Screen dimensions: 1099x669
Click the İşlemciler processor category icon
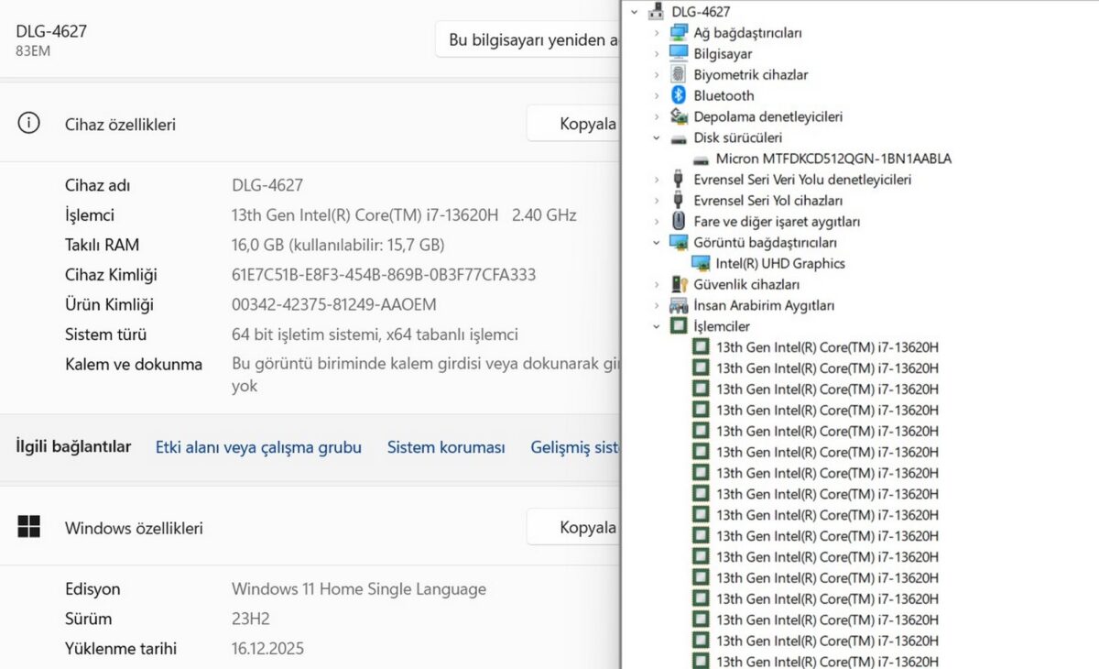pyautogui.click(x=679, y=326)
